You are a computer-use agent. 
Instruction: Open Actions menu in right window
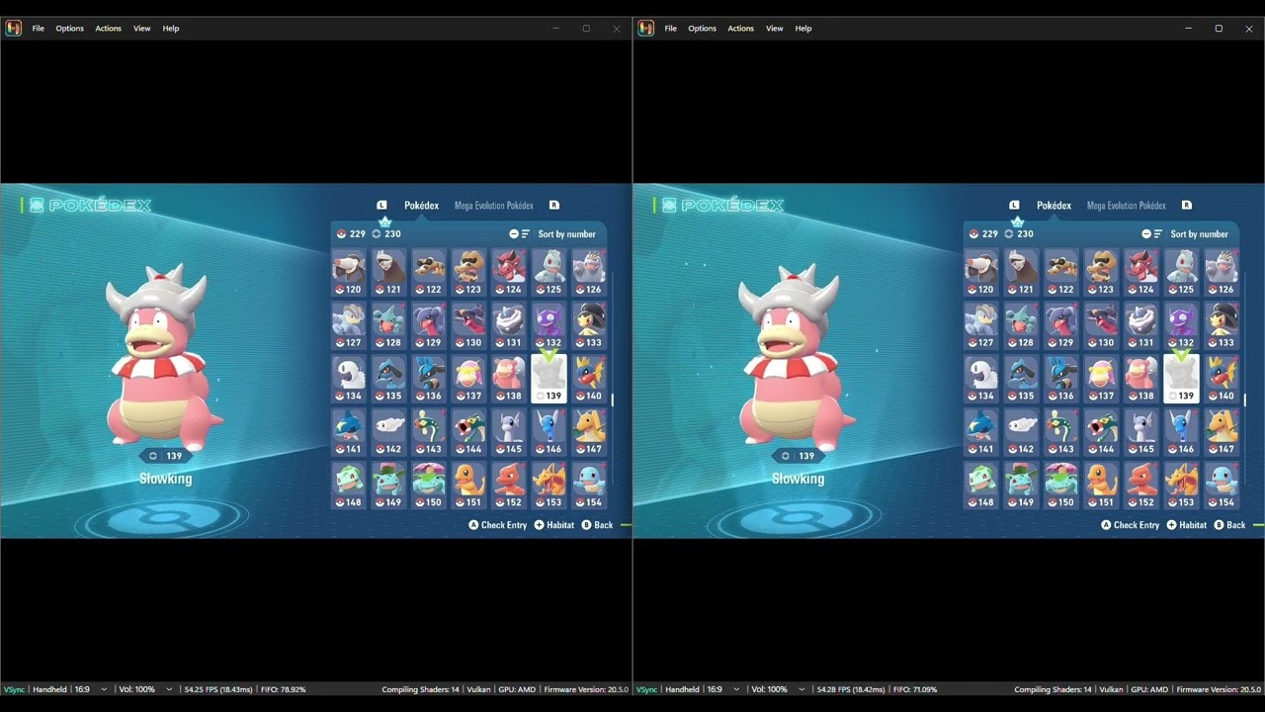740,29
